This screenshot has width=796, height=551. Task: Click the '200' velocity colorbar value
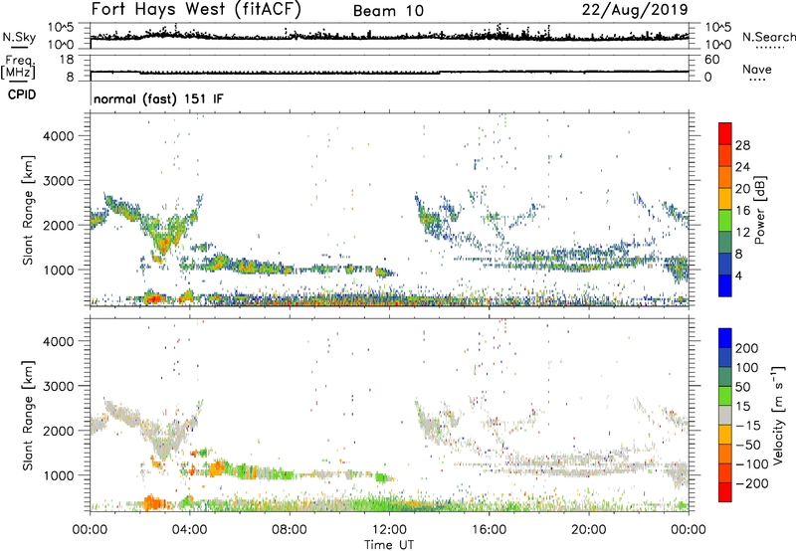[x=747, y=348]
